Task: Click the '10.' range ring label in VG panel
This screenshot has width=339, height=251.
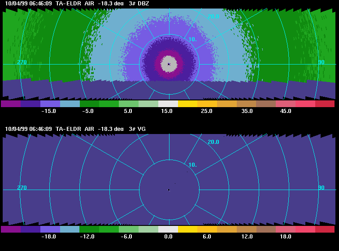Action: click(x=193, y=165)
